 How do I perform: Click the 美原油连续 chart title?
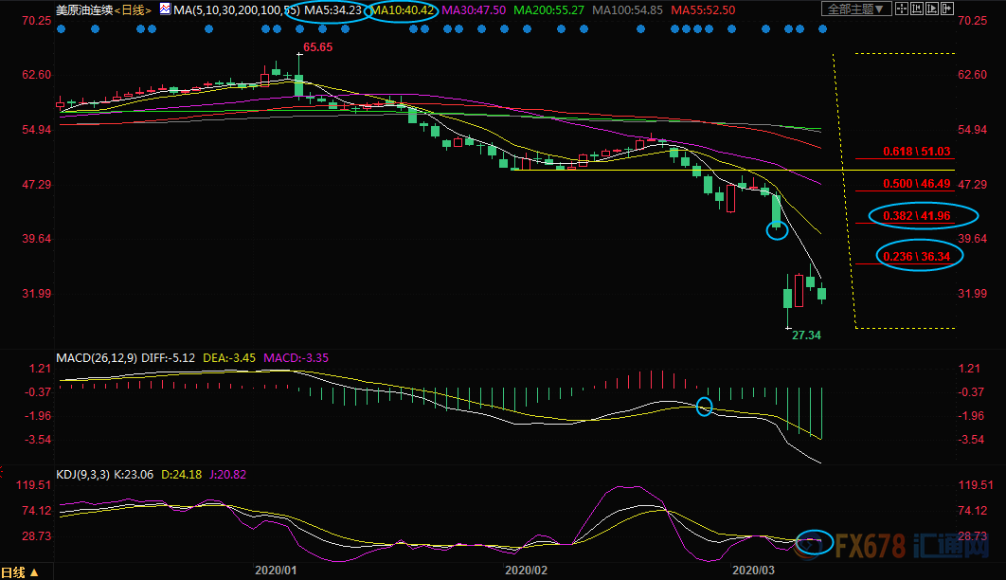click(83, 9)
